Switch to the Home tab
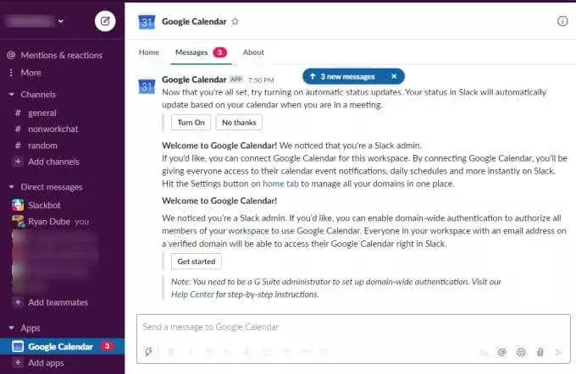This screenshot has height=374, width=576. tap(149, 52)
